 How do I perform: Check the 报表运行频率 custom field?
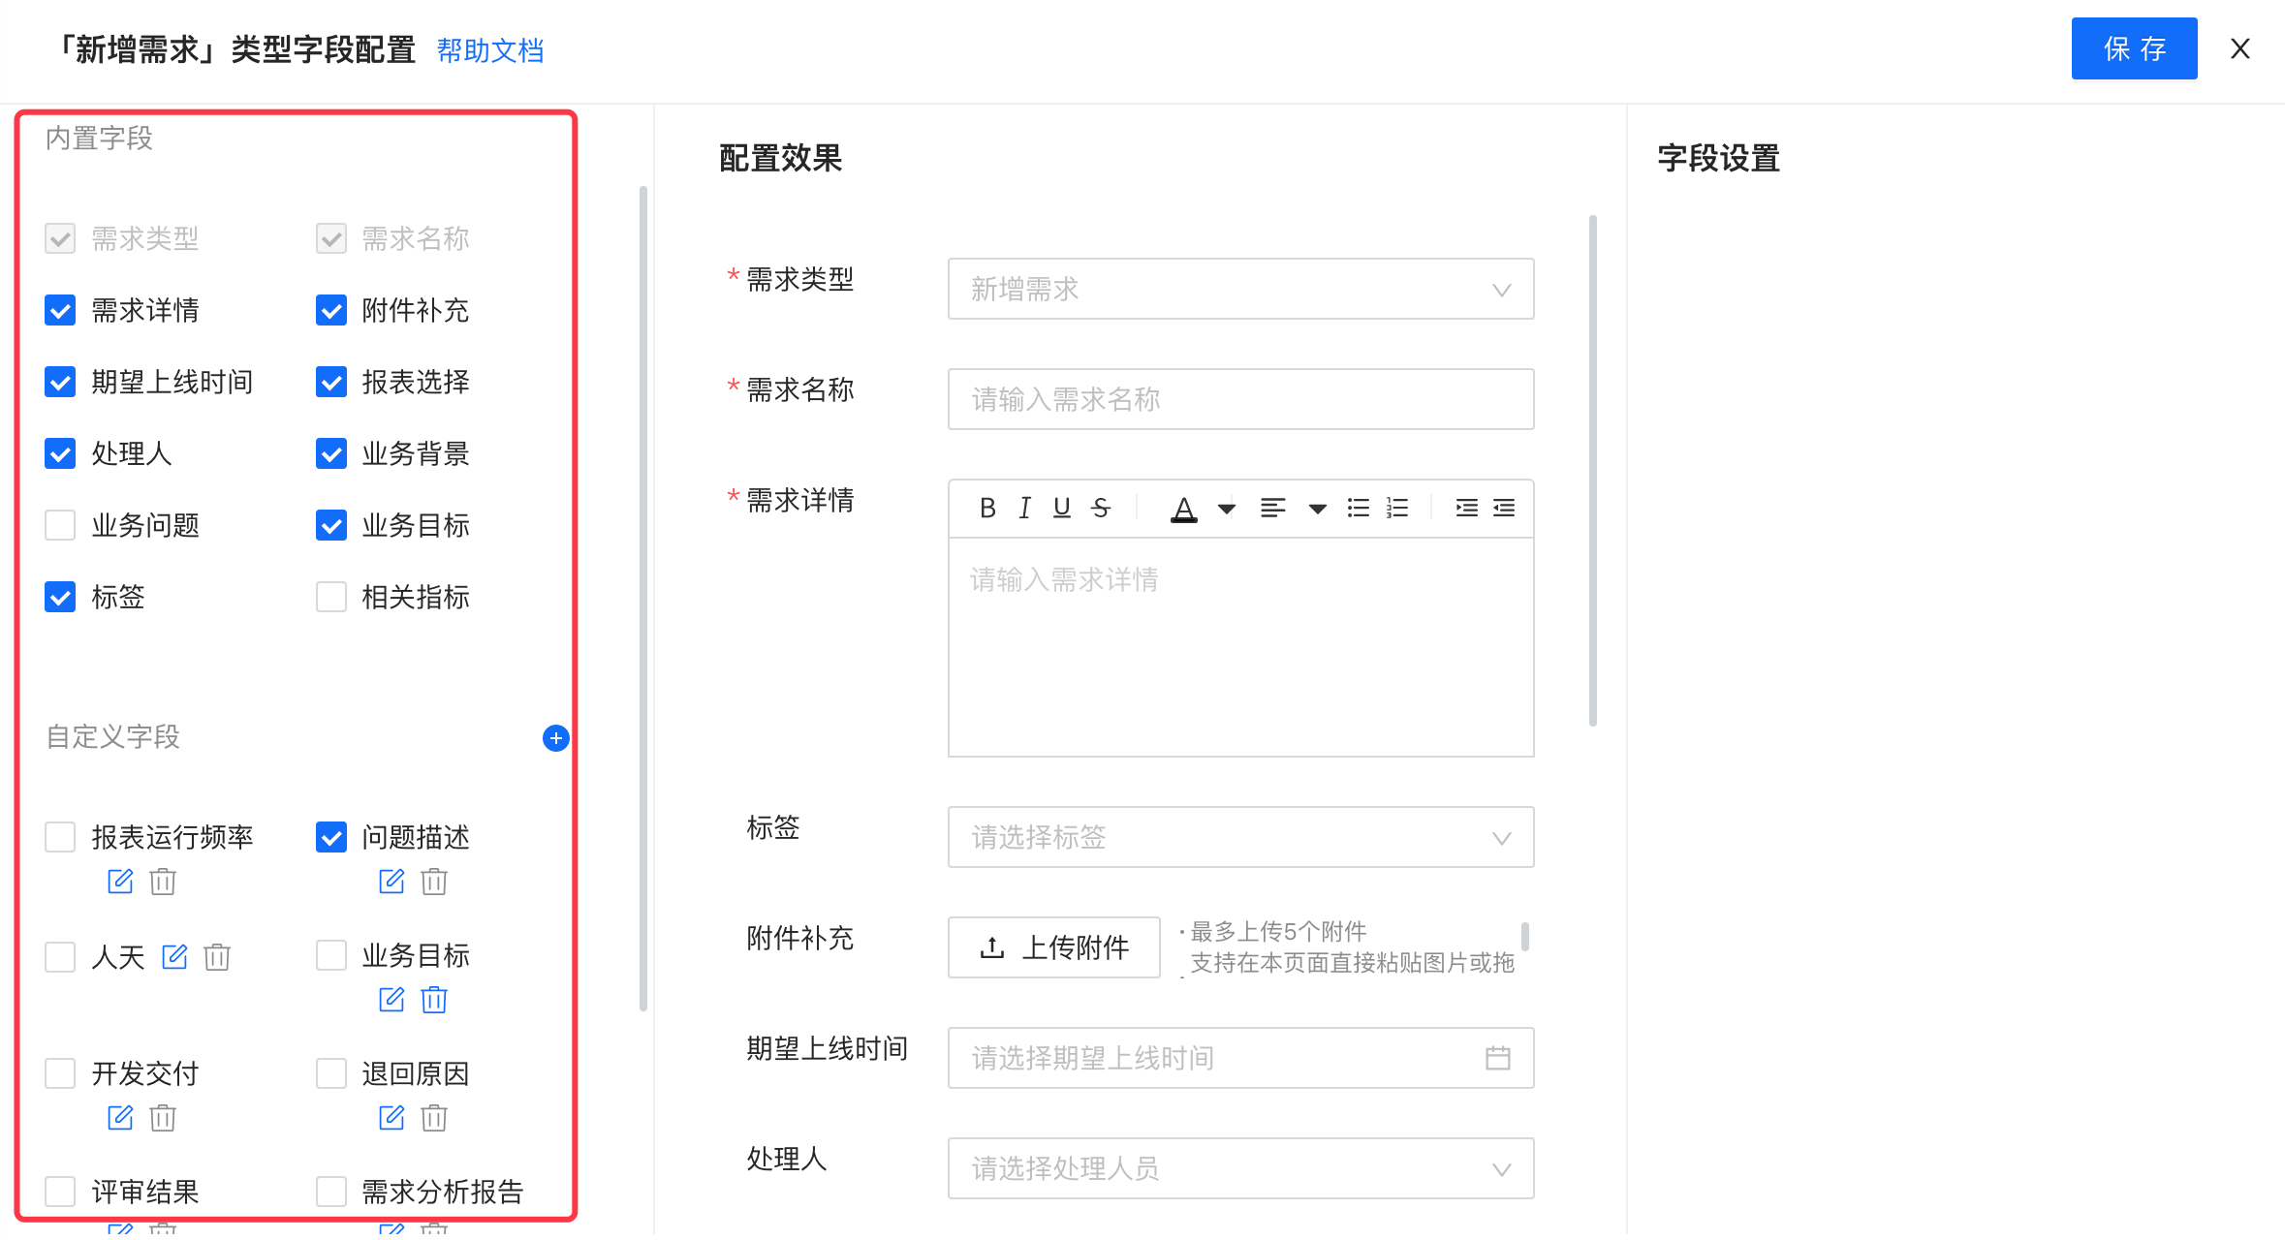tap(60, 837)
